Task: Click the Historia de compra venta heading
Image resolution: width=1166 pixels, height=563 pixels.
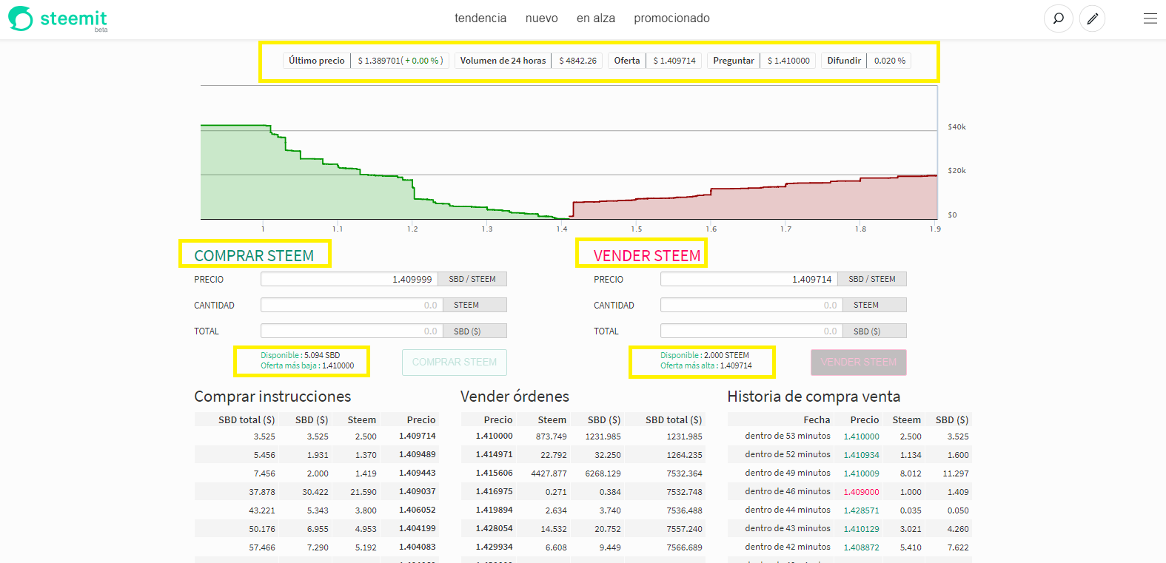Action: coord(814,397)
